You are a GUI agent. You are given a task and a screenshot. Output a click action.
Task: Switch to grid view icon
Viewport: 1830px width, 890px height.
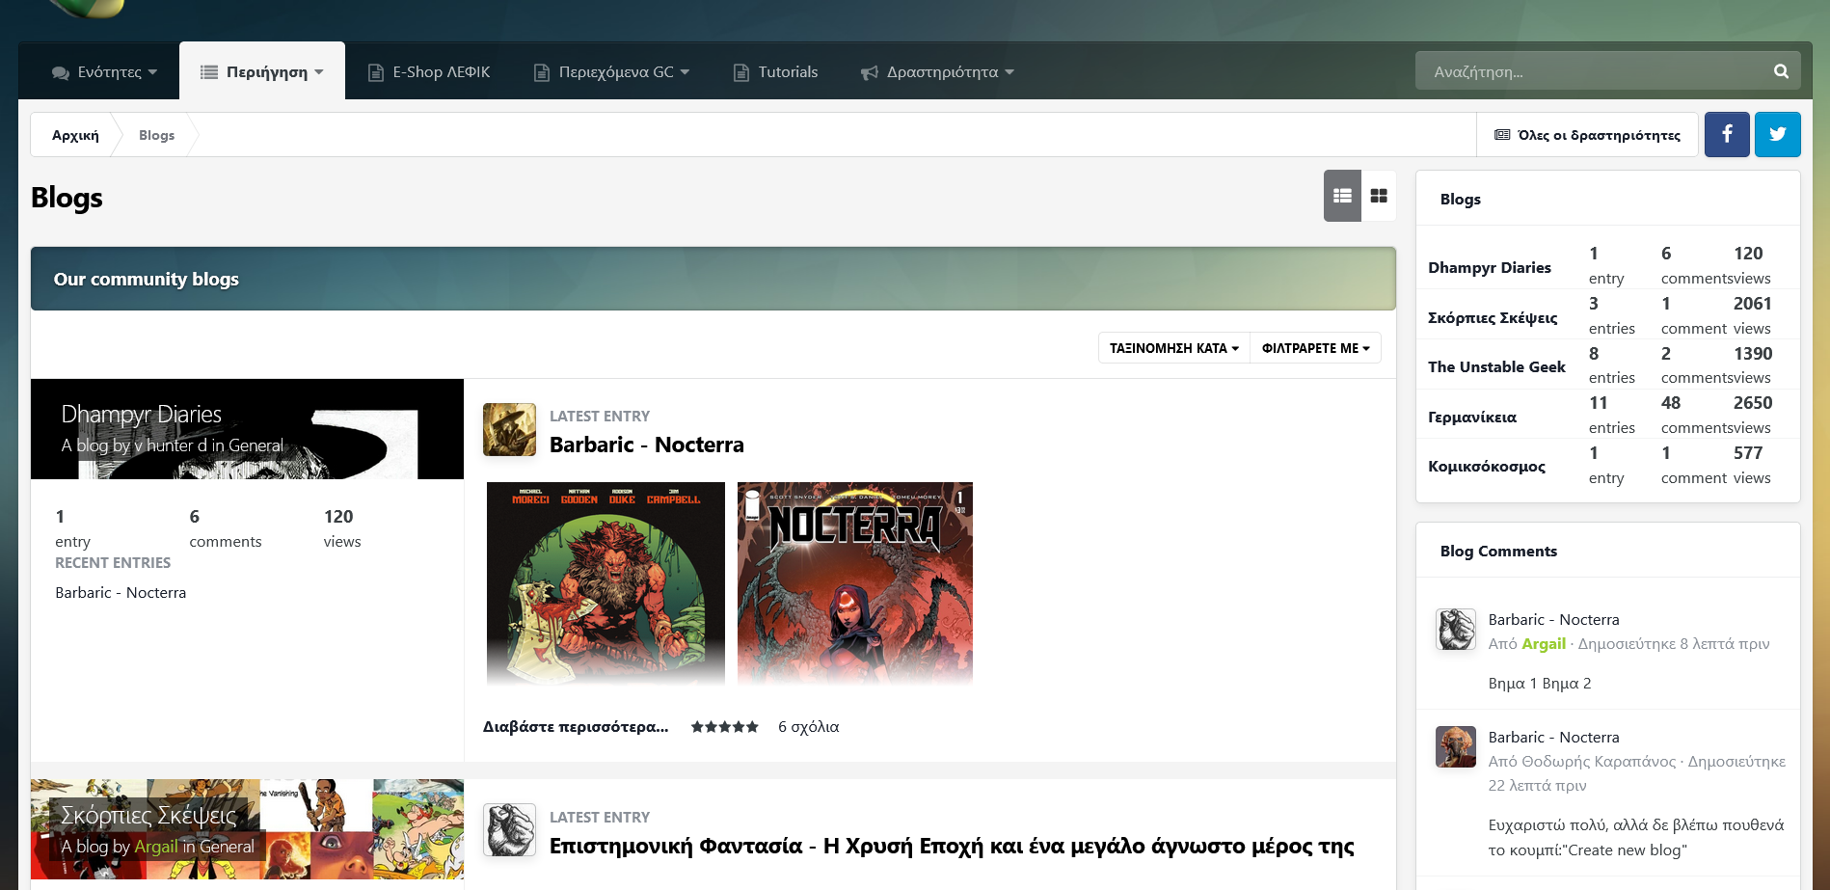(x=1379, y=196)
